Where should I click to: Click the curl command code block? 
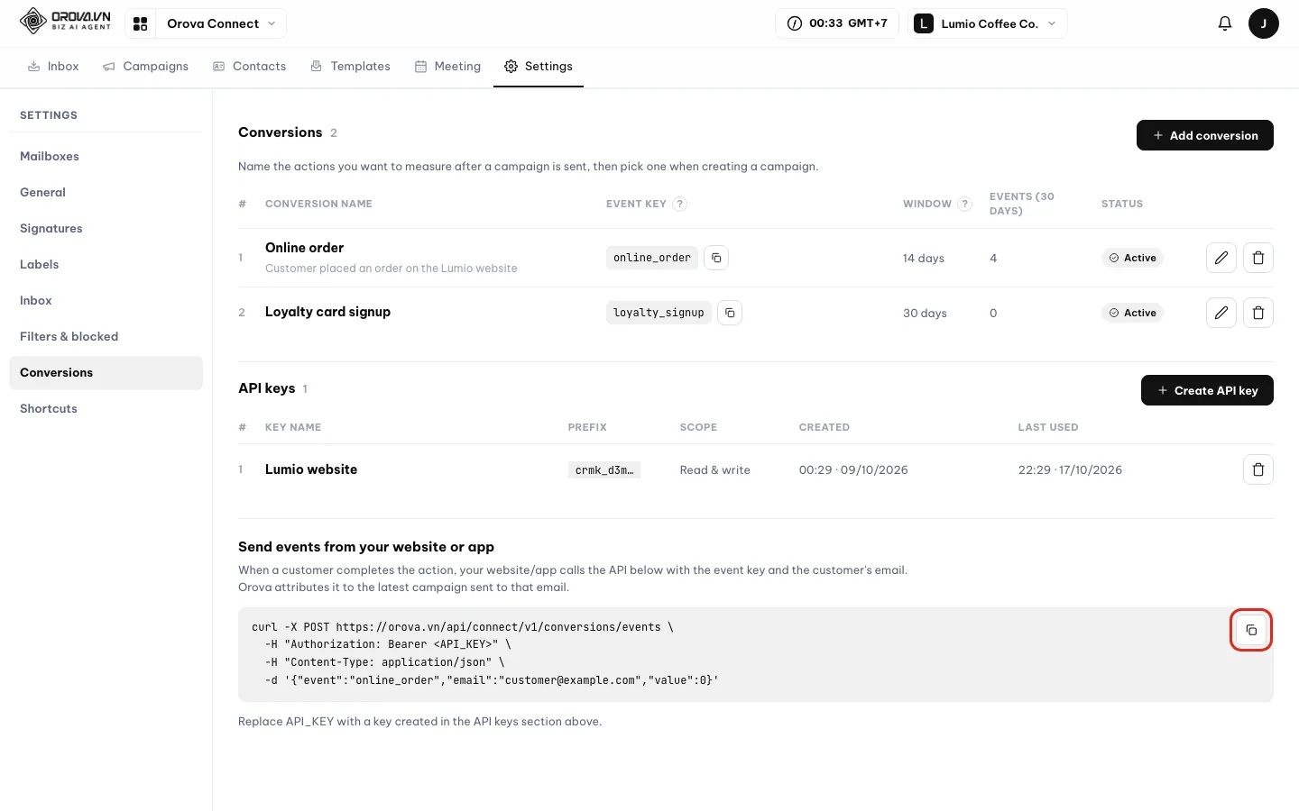[756, 654]
